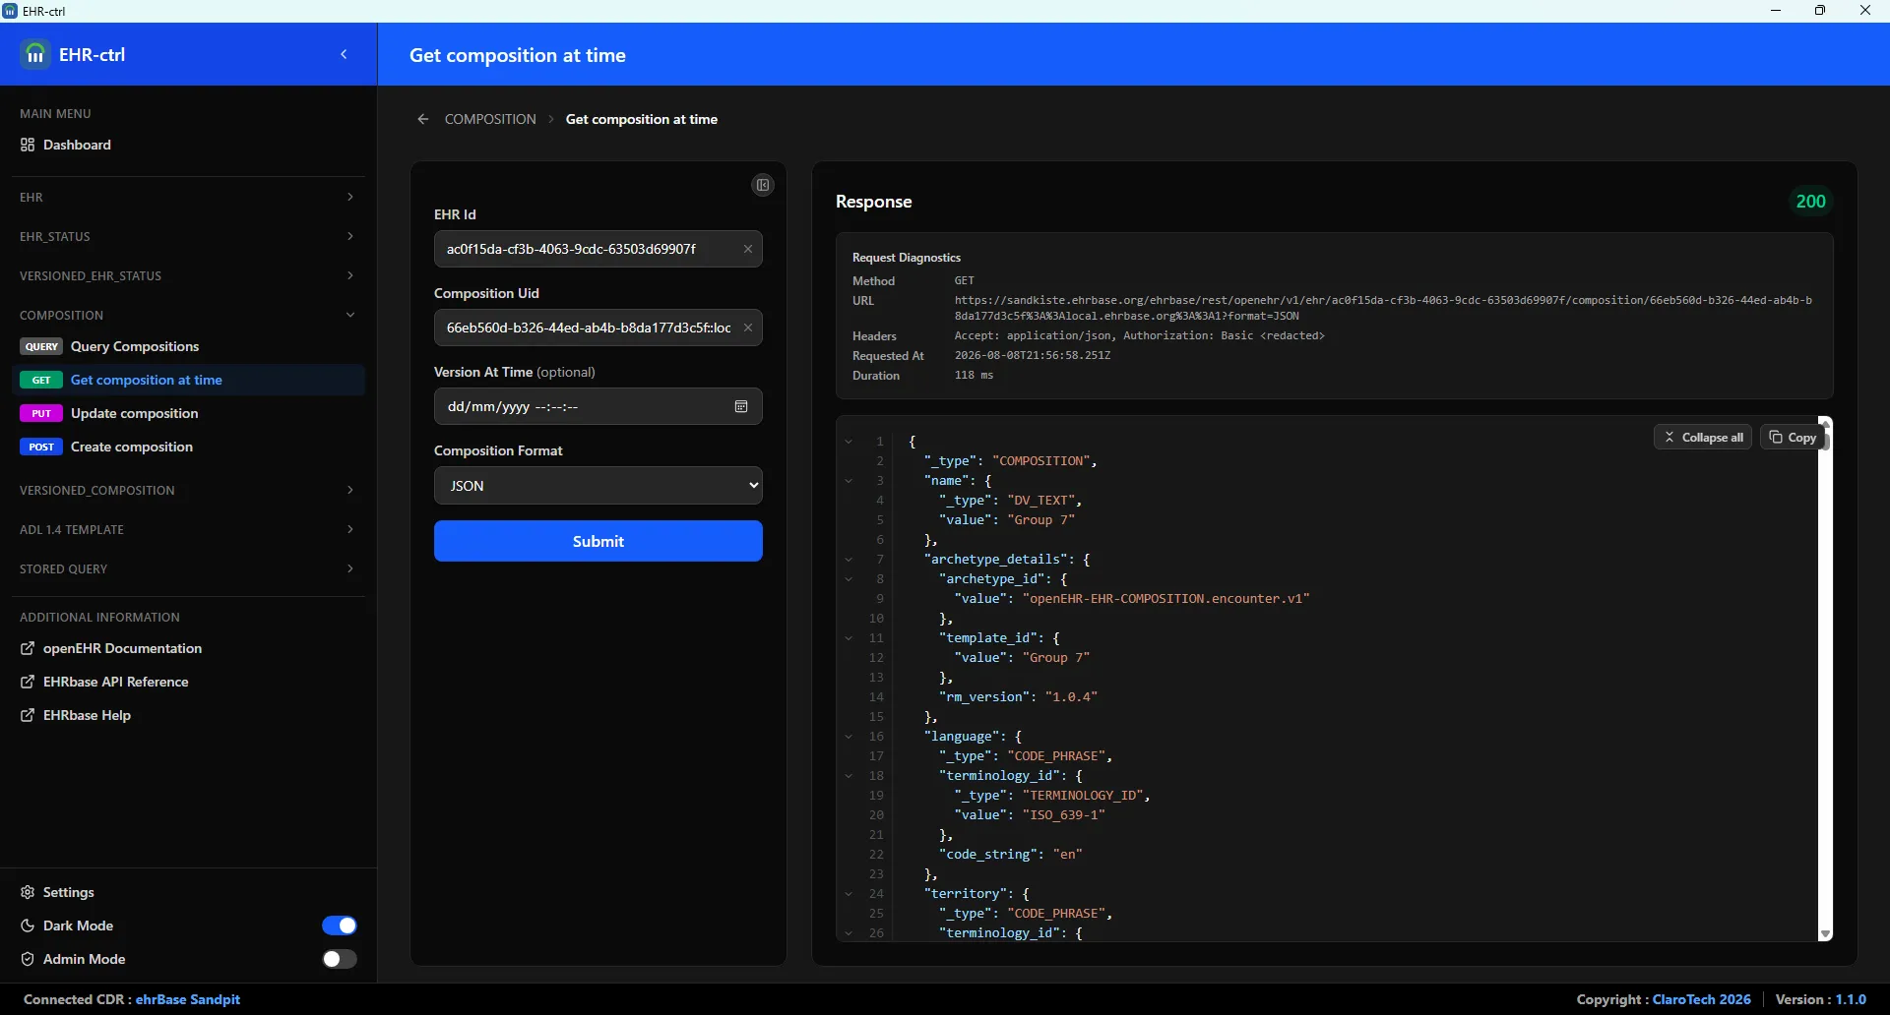This screenshot has width=1890, height=1015.
Task: Expand the ADL 1.4 TEMPLATE section
Action: (x=188, y=529)
